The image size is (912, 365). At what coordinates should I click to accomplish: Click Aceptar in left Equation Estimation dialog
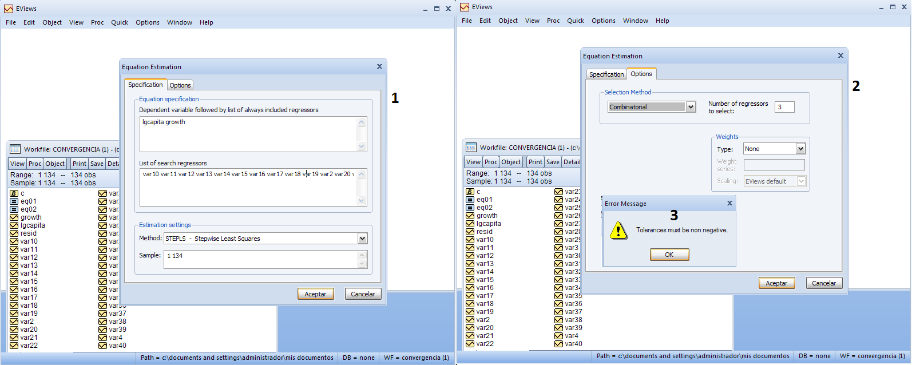315,294
